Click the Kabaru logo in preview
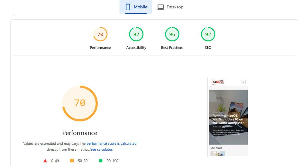The image size is (307, 166). coord(217,82)
